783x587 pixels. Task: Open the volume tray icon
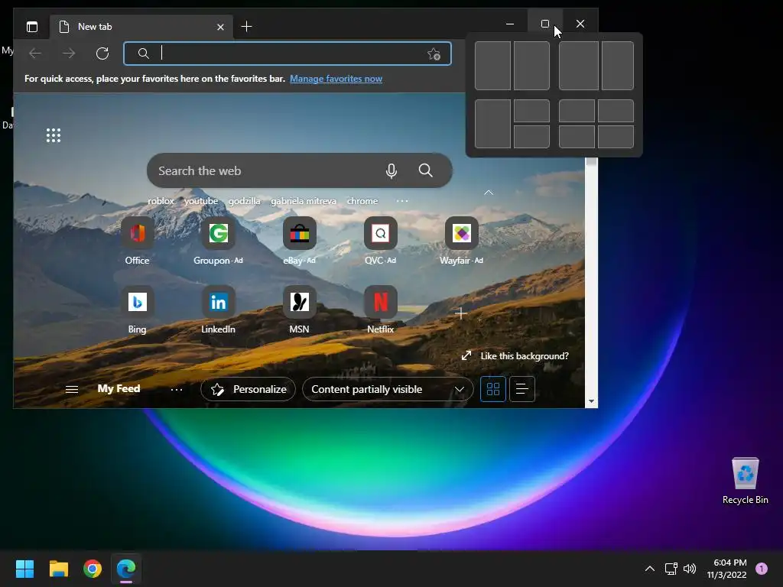(690, 569)
